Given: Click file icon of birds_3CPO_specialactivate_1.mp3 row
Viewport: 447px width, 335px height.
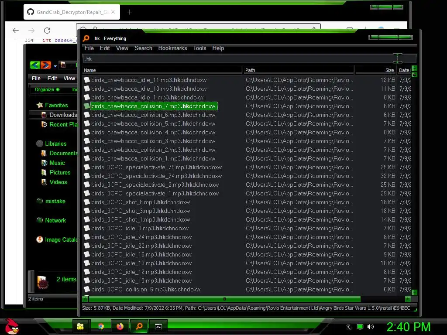Looking at the screenshot, I should click(87, 193).
